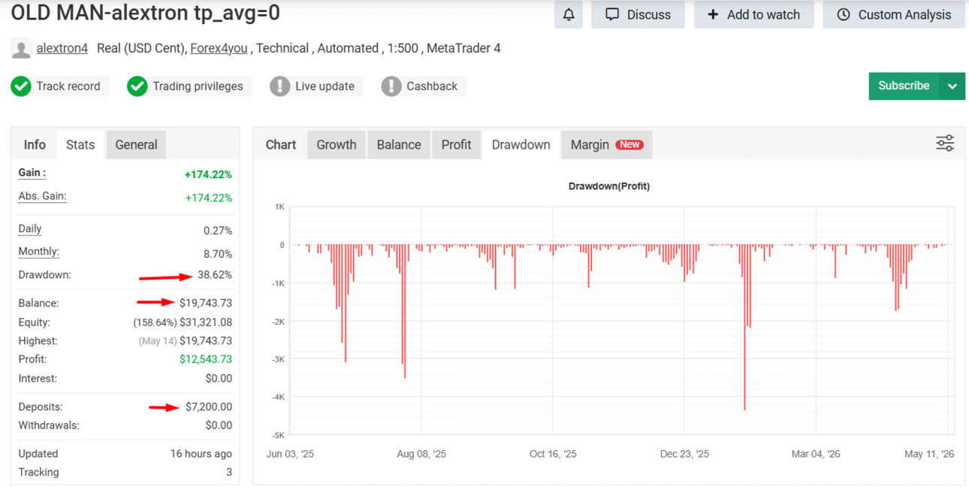
Task: Click the Tracking count 3
Action: click(229, 473)
